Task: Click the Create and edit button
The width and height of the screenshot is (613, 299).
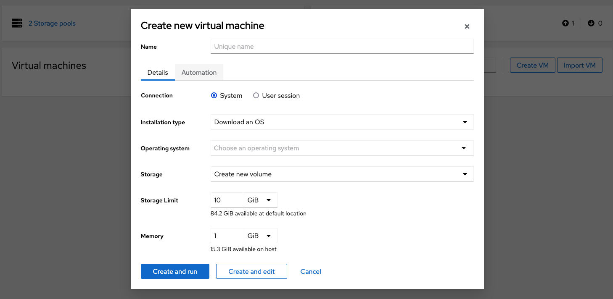Action: point(251,271)
